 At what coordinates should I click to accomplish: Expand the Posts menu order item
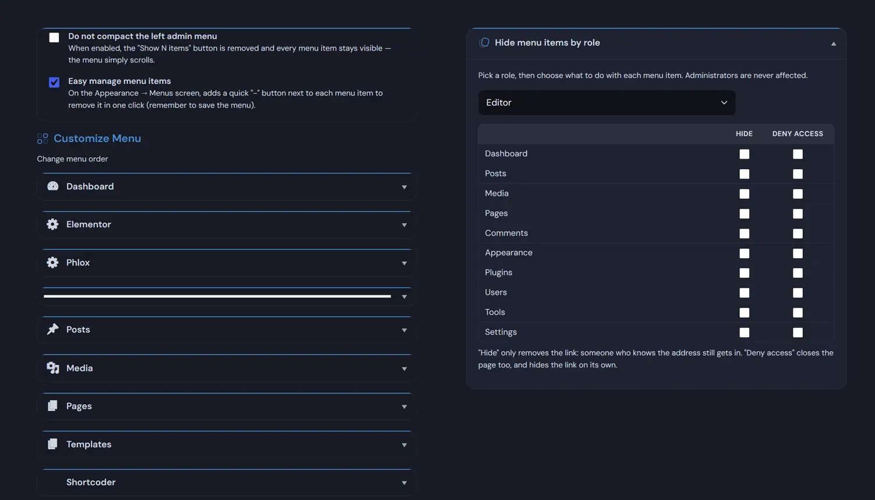point(404,330)
